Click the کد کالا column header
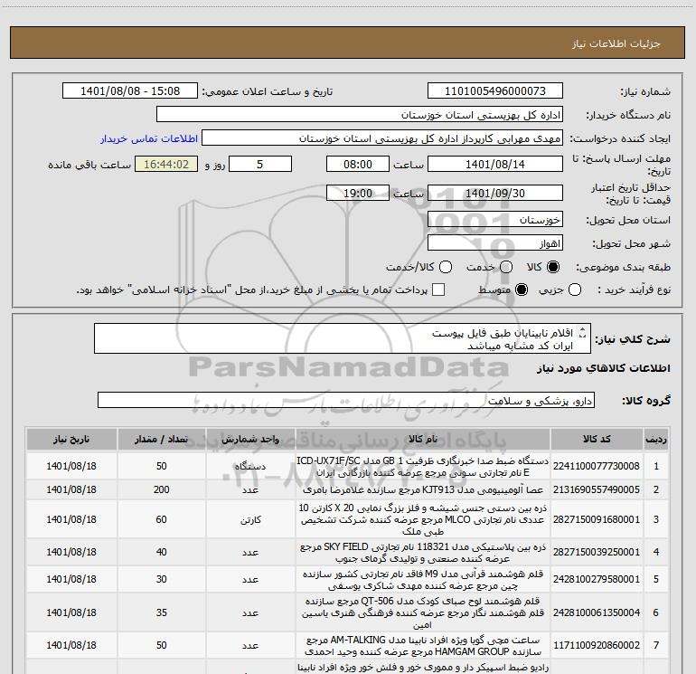Screen dimensions: 696x674 pyautogui.click(x=597, y=440)
